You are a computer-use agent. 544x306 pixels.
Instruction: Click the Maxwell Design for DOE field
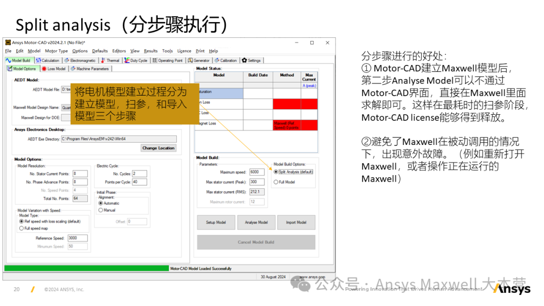pos(66,117)
